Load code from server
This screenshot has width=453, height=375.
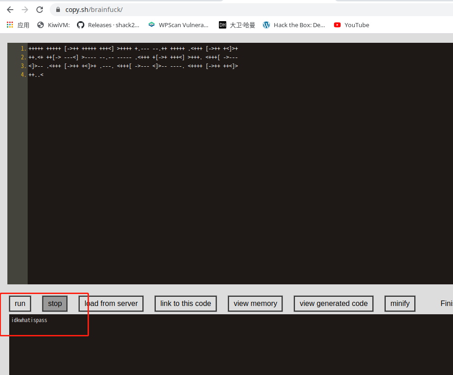pyautogui.click(x=111, y=304)
